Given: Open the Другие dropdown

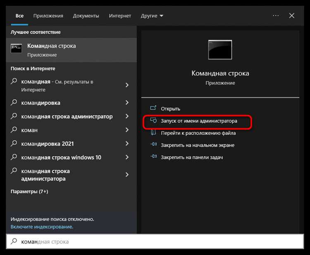Looking at the screenshot, I should (x=152, y=16).
